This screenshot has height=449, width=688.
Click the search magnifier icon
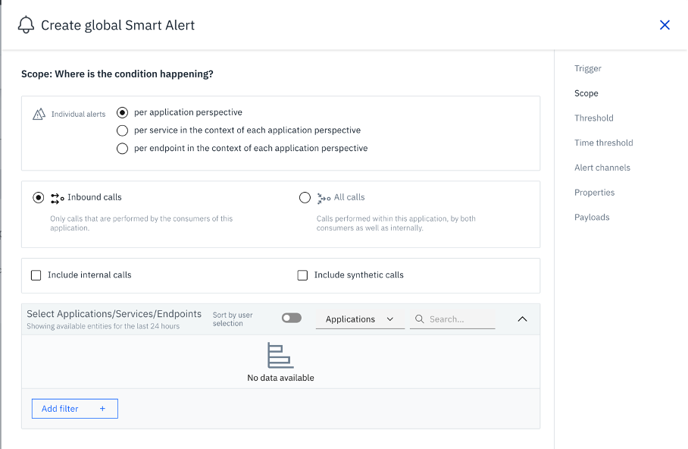pyautogui.click(x=418, y=319)
